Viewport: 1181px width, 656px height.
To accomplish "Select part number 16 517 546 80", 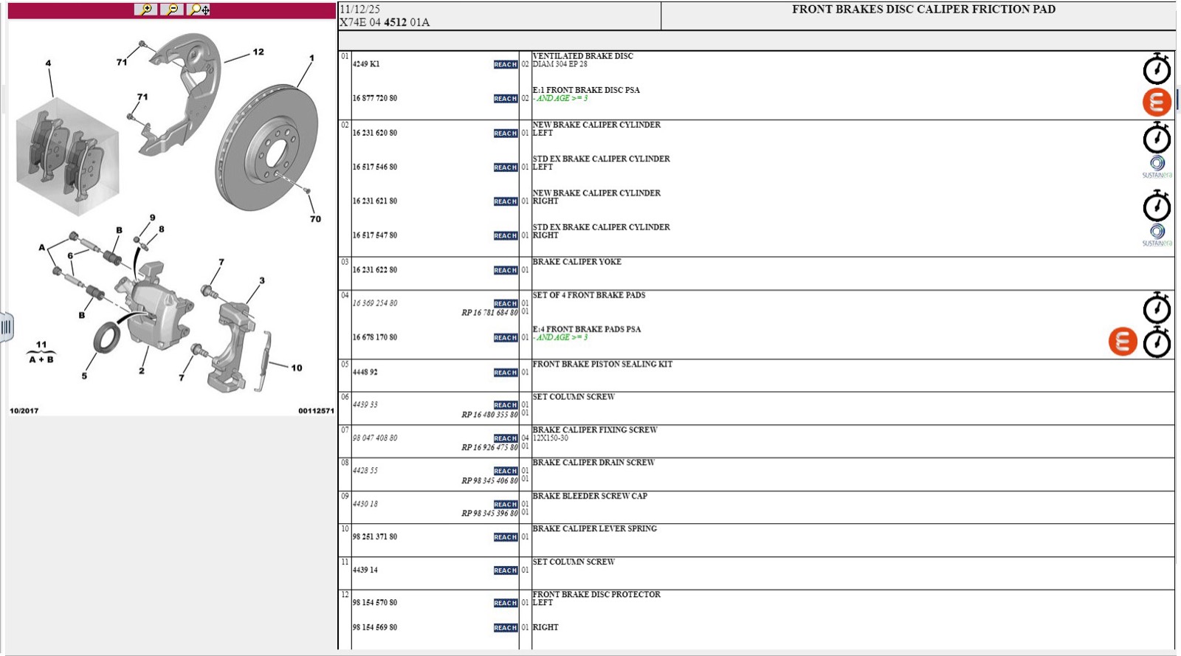I will pos(375,167).
